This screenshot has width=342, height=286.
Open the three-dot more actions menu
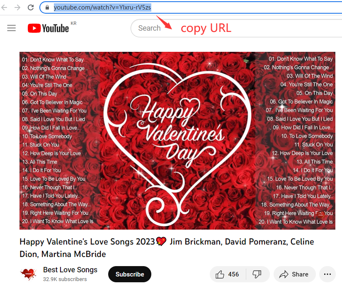[327, 274]
